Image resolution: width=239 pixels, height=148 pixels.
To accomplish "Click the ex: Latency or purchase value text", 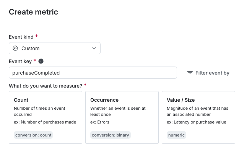I will tap(197, 122).
